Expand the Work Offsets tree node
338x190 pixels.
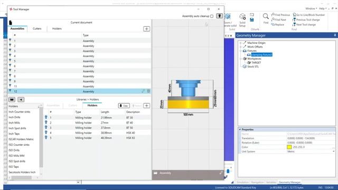coord(241,47)
